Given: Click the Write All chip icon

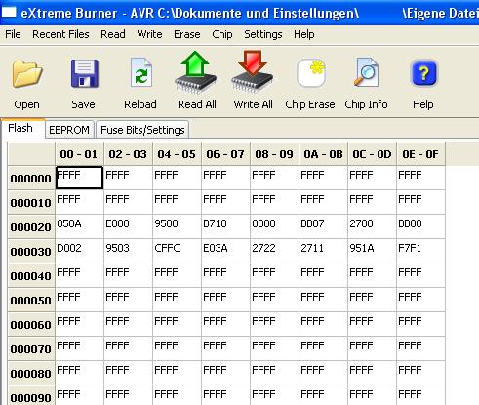Looking at the screenshot, I should pos(253,71).
